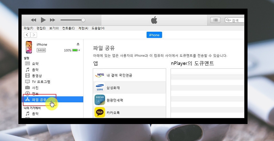Click the volume slider knob

(x=83, y=20)
